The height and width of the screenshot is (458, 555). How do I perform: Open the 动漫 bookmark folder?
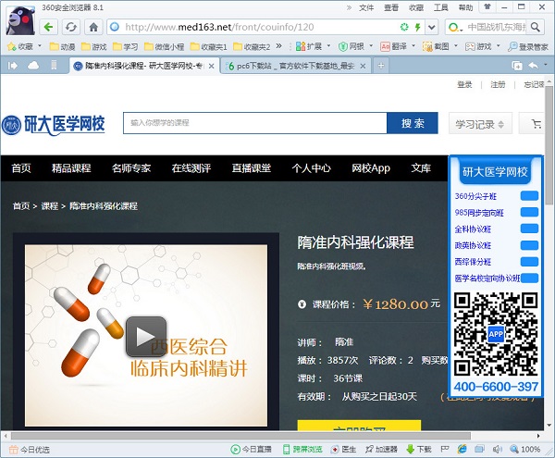(x=63, y=46)
